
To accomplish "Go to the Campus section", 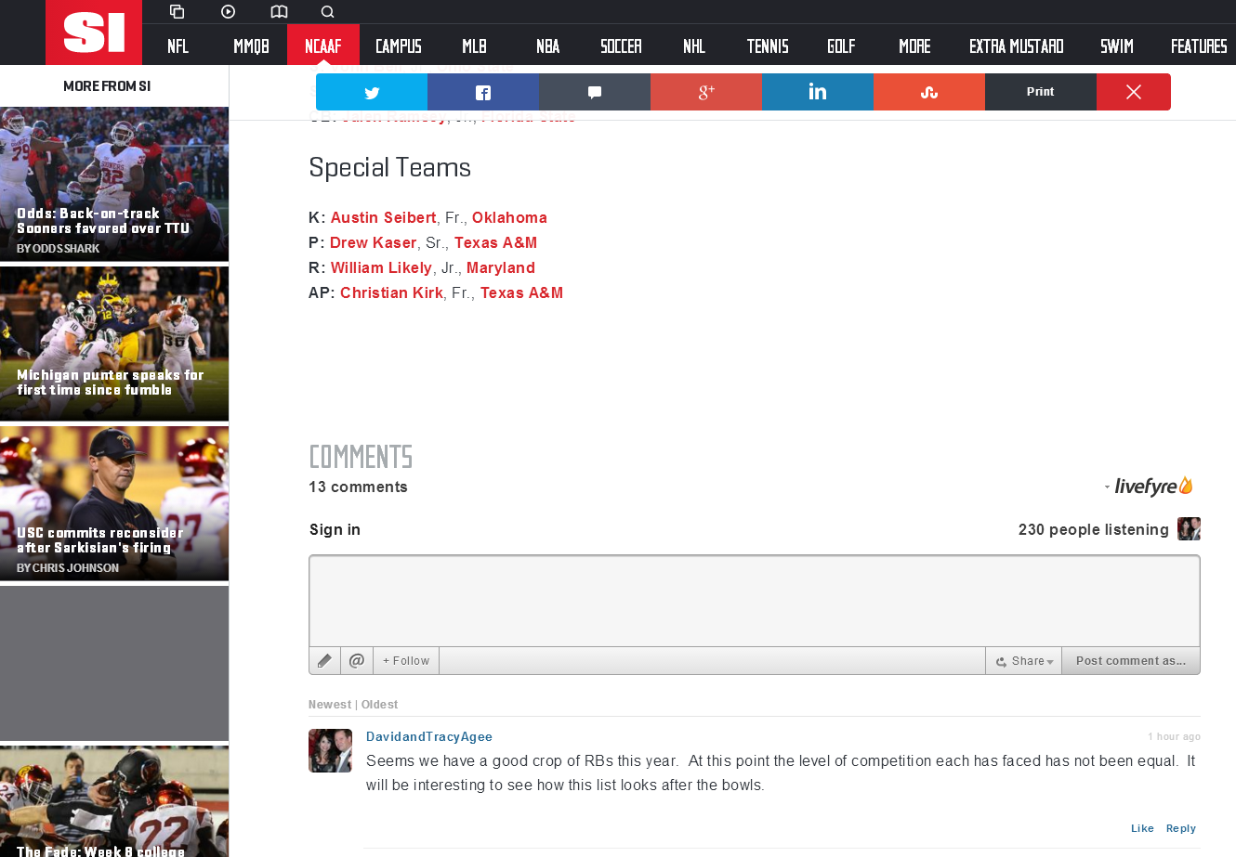I will tap(399, 45).
